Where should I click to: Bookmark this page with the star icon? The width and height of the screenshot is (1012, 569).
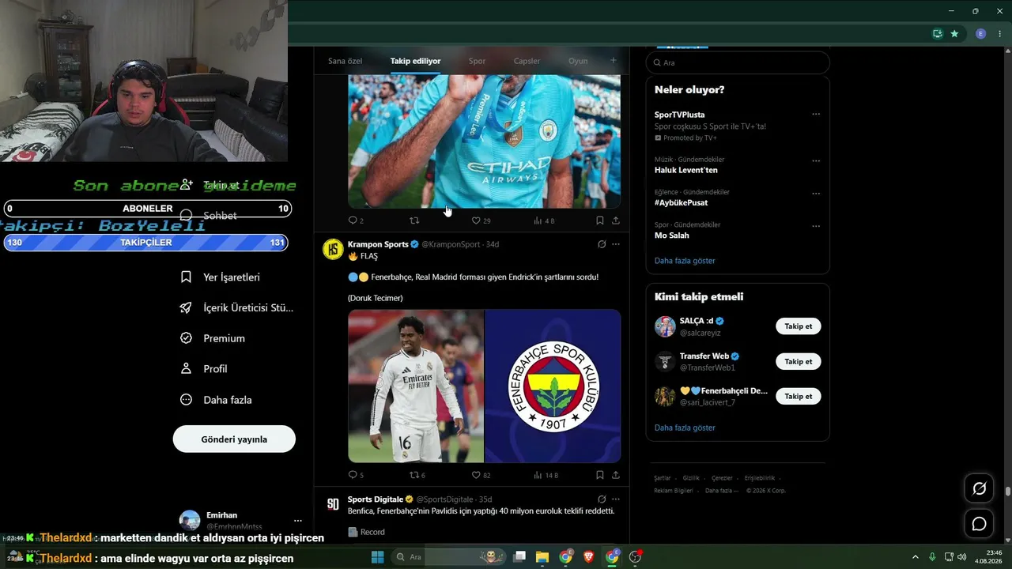[x=954, y=34]
